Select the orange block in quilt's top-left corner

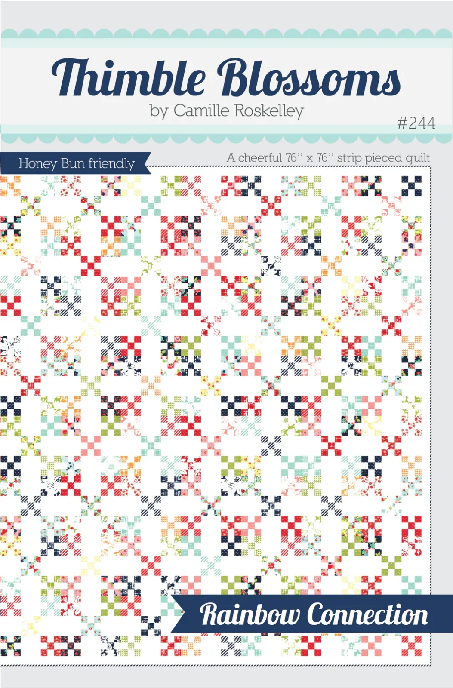[9, 186]
